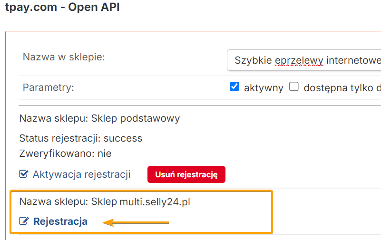Click the "Status rejestracji: success" text
Screen dimensions: 381x240
coord(81,138)
